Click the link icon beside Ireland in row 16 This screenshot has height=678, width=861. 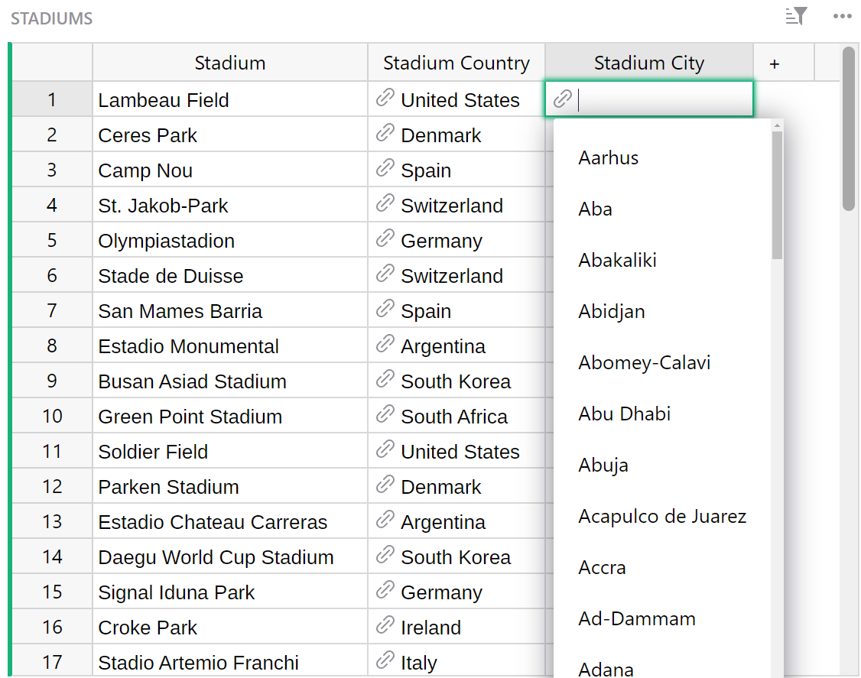(x=385, y=627)
